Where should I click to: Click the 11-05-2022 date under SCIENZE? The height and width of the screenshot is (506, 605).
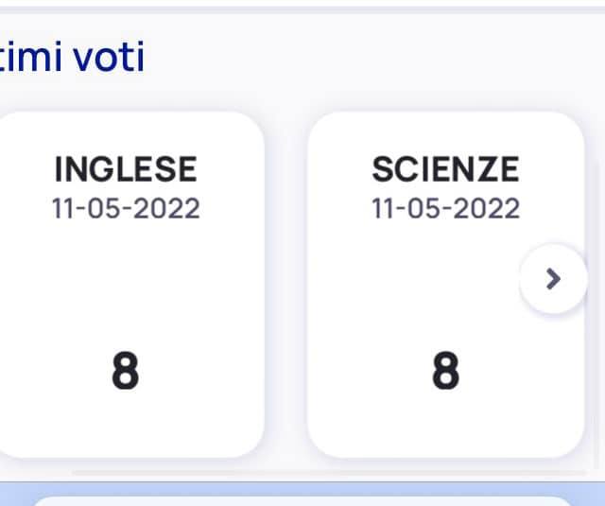coord(445,208)
